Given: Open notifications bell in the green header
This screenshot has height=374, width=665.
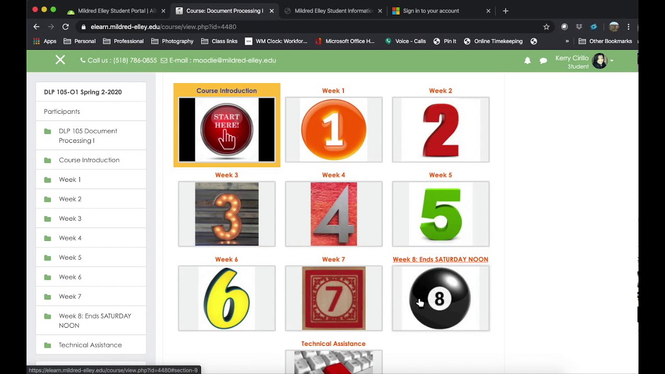Looking at the screenshot, I should 527,61.
